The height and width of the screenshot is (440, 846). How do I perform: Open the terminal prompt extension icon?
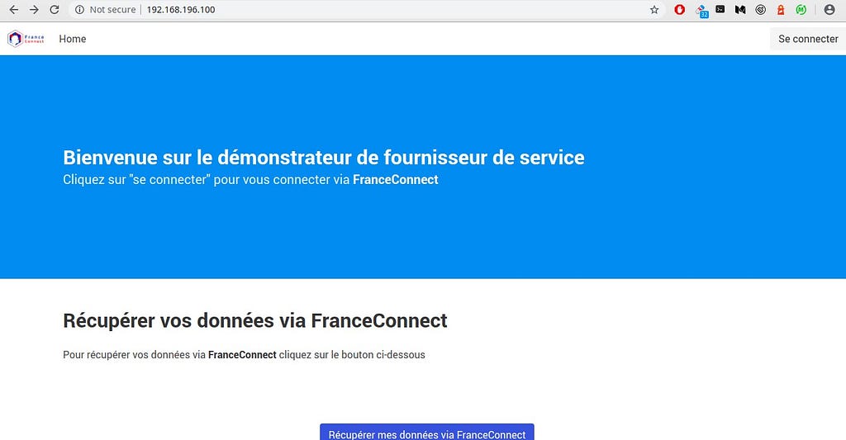click(720, 9)
